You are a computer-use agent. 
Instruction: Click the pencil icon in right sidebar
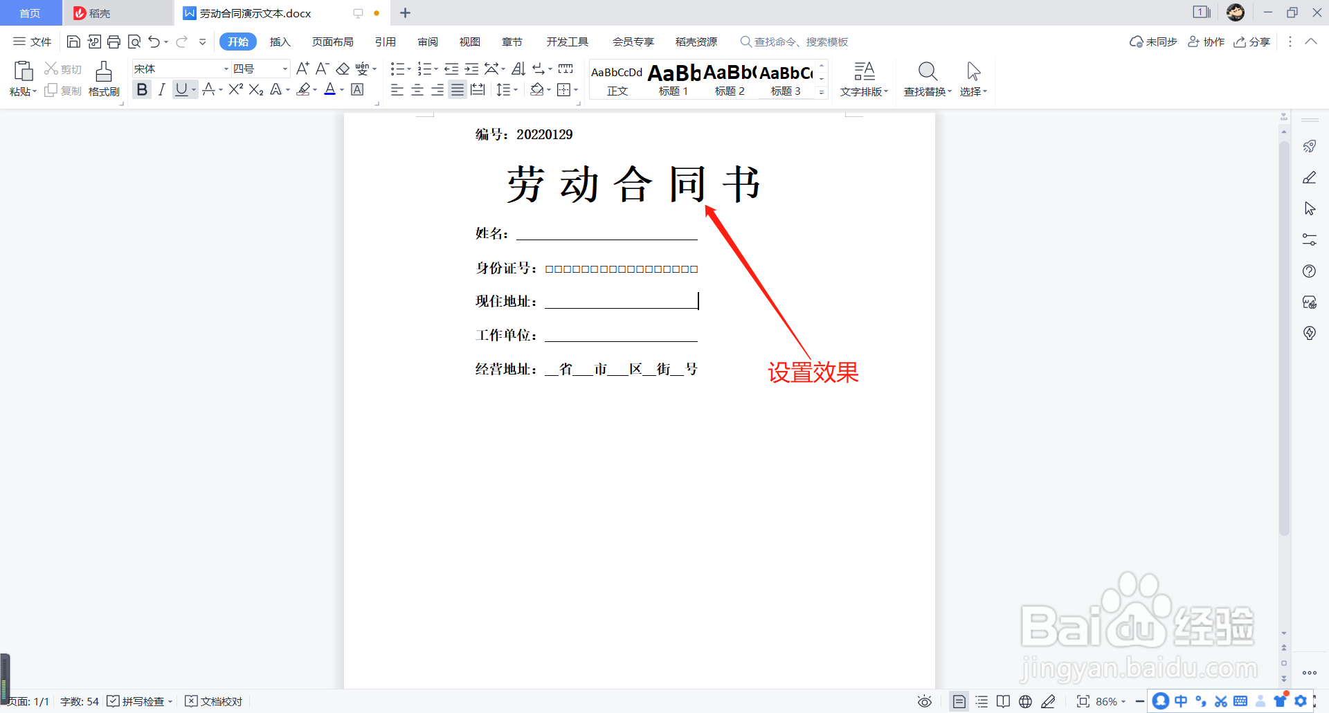(x=1310, y=177)
